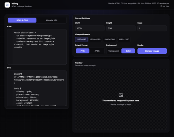Select the 1920x1080 viewport preset
Image resolution: width=174 pixels, height=137 pixels.
[95, 40]
